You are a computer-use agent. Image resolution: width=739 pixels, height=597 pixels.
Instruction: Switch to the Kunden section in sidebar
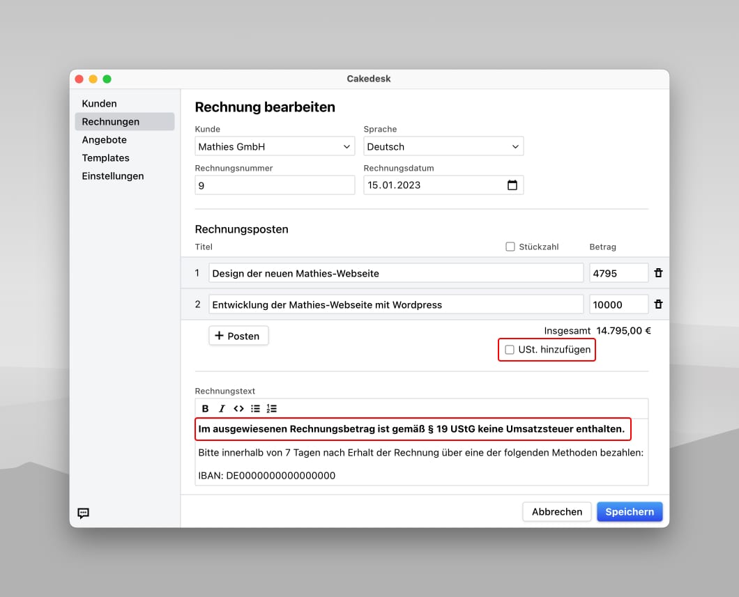click(99, 103)
